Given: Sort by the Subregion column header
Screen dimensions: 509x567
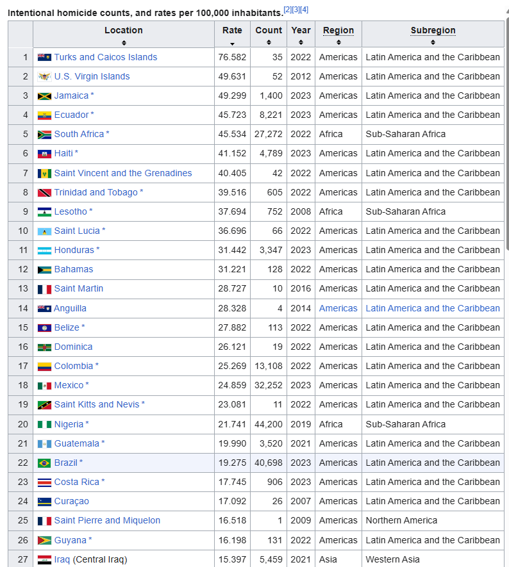Looking at the screenshot, I should click(x=433, y=35).
